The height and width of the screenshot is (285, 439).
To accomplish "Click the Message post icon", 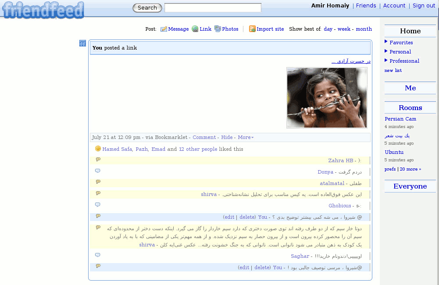I will click(164, 29).
